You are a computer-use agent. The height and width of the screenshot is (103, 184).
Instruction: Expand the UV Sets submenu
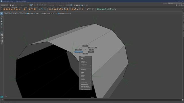pyautogui.click(x=85, y=78)
